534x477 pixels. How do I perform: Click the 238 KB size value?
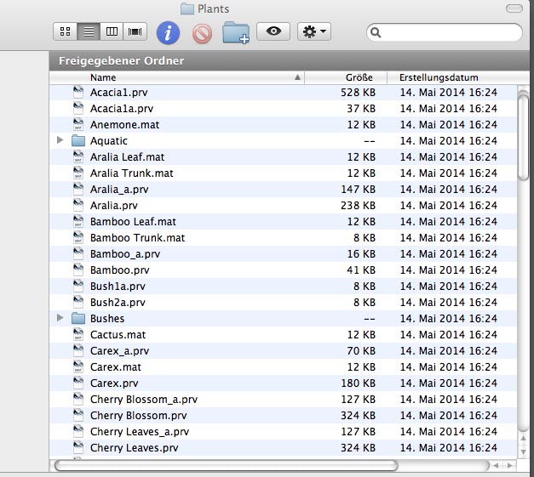[358, 206]
